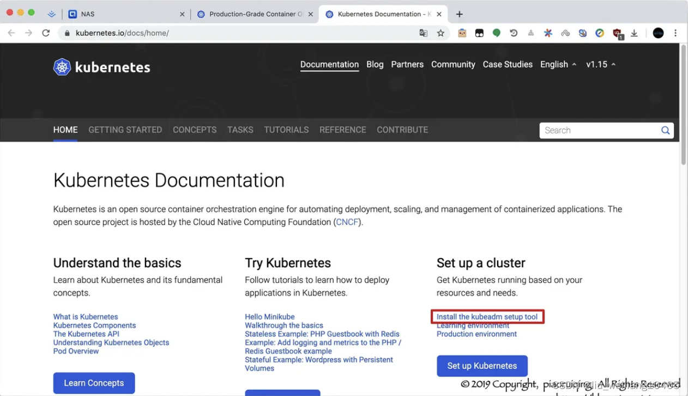Image resolution: width=688 pixels, height=396 pixels.
Task: Open Understanding Kubernetes Objects link
Action: tap(111, 343)
